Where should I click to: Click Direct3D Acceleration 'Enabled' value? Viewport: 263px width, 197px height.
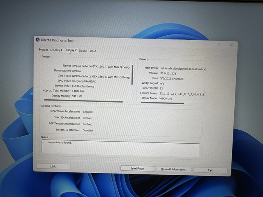88,118
